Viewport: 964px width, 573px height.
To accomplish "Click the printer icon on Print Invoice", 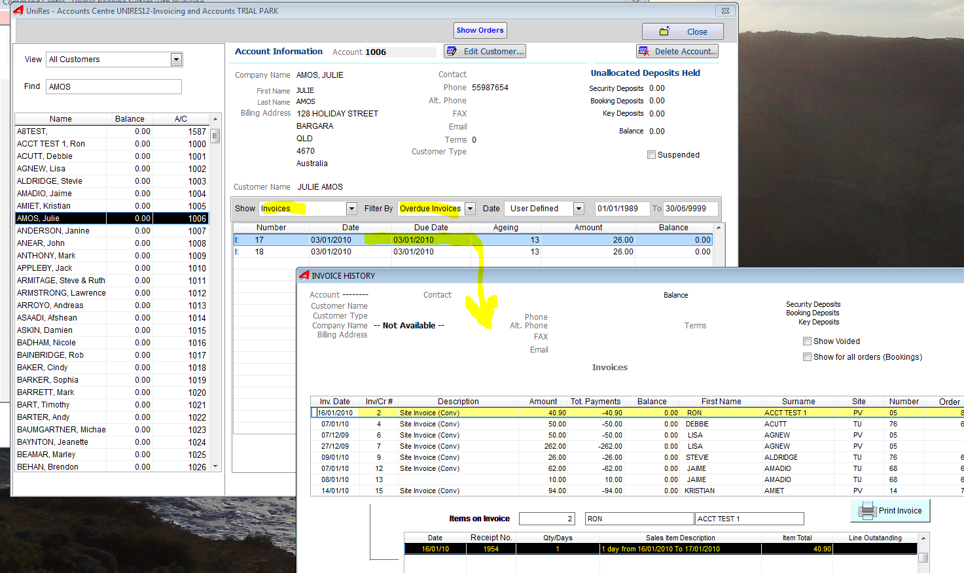I will tap(866, 511).
